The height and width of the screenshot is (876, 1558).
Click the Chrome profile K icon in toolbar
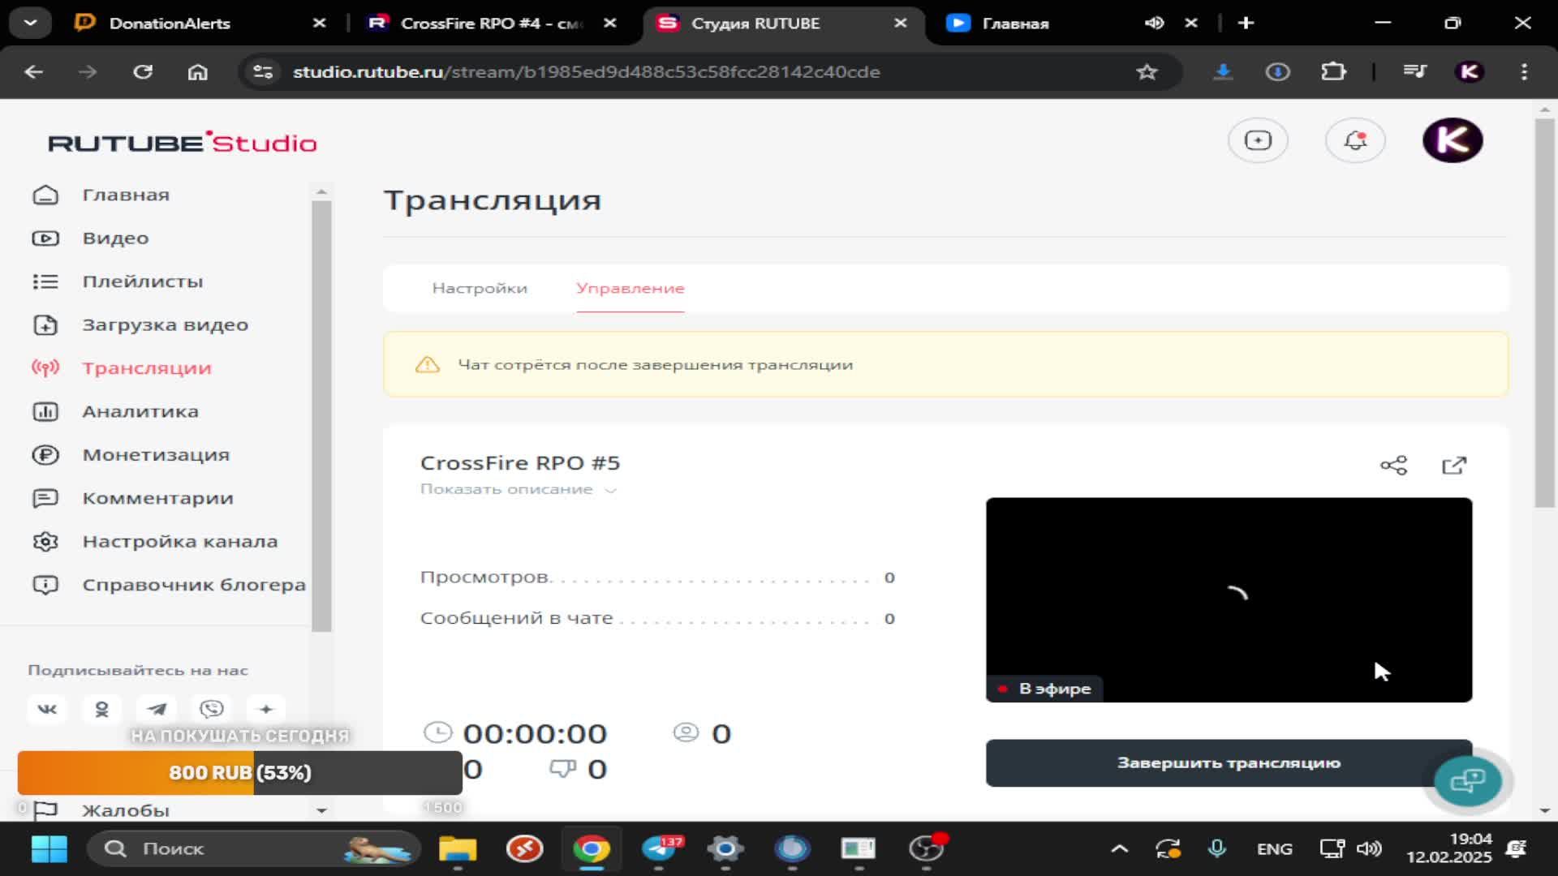(1469, 72)
